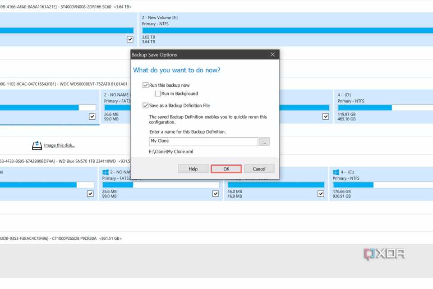Uncheck WDC WD5000BEVT first partition checkbox
Viewport: 433px width, 289px height.
click(92, 117)
